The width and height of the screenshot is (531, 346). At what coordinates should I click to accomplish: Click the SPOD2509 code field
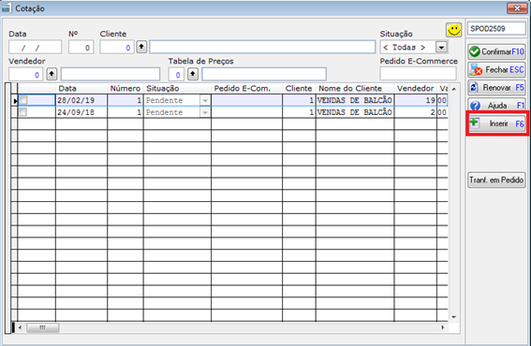pyautogui.click(x=496, y=29)
